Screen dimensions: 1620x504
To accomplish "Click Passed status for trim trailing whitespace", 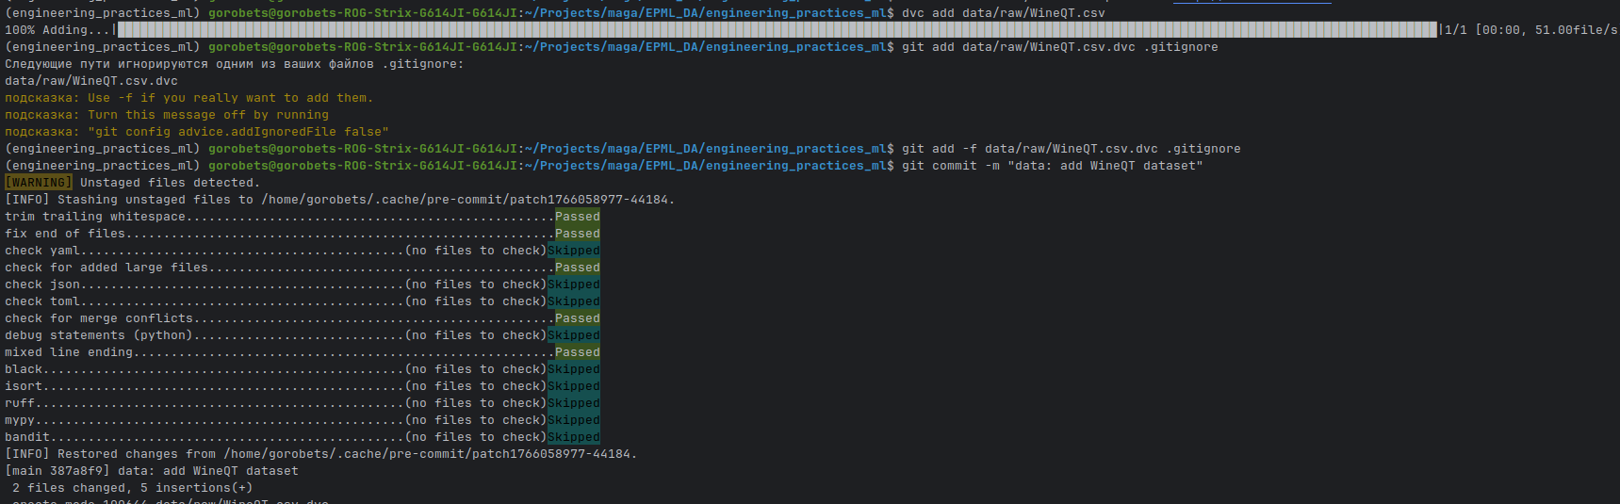I will pyautogui.click(x=577, y=217).
